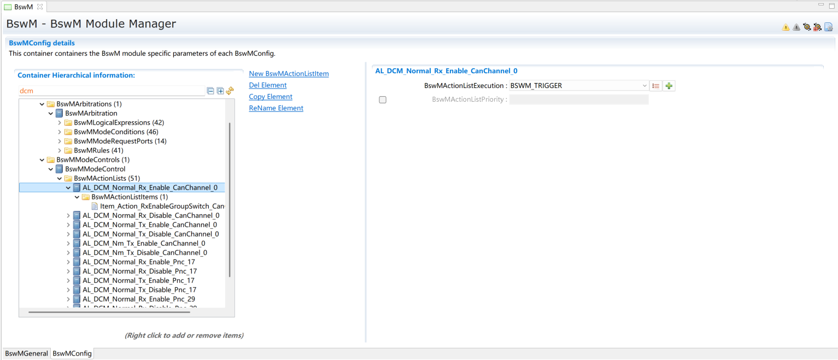Viewport: 838px width, 360px height.
Task: Click the yellow warning triangle icon
Action: 786,27
